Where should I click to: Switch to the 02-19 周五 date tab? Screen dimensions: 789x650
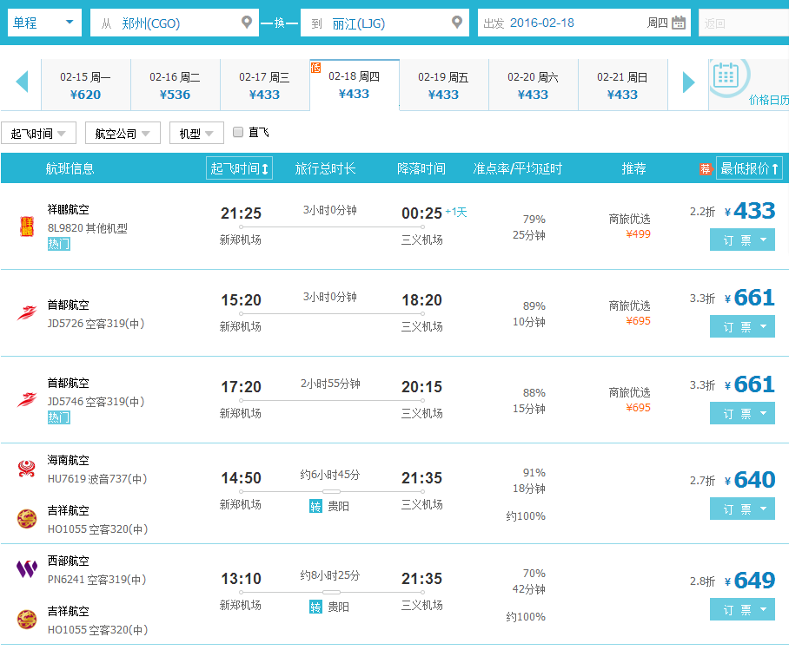[x=443, y=84]
